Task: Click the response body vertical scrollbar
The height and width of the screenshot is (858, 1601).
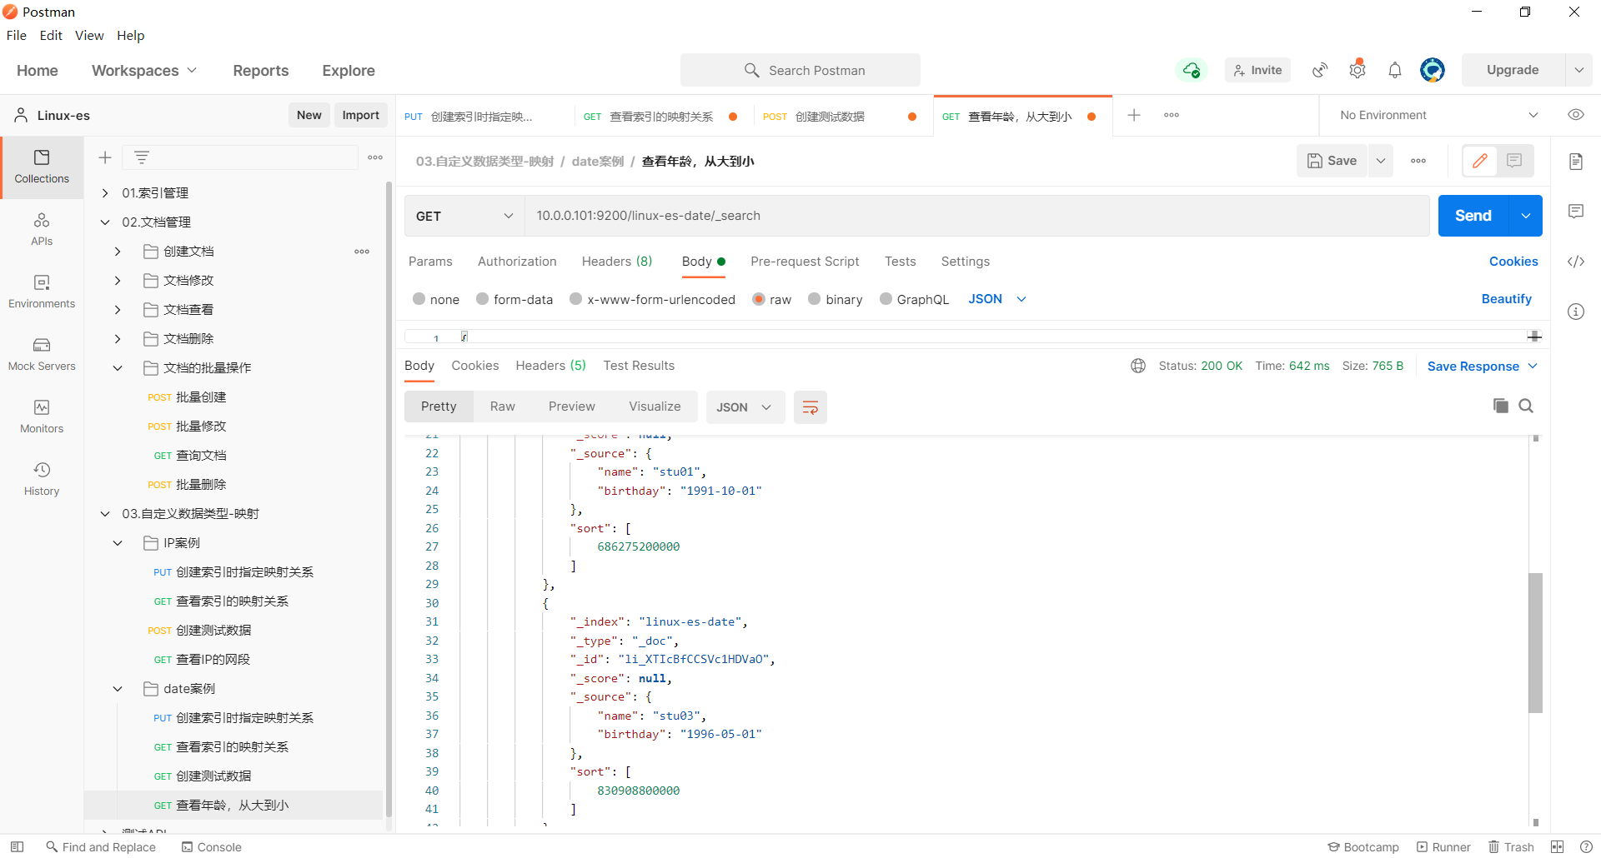Action: [x=1535, y=642]
